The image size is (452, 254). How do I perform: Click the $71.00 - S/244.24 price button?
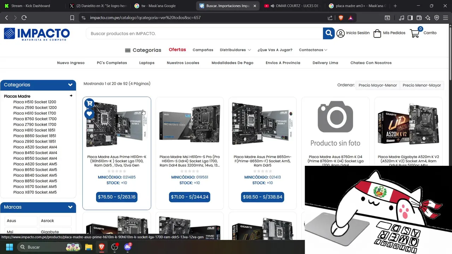click(x=190, y=197)
